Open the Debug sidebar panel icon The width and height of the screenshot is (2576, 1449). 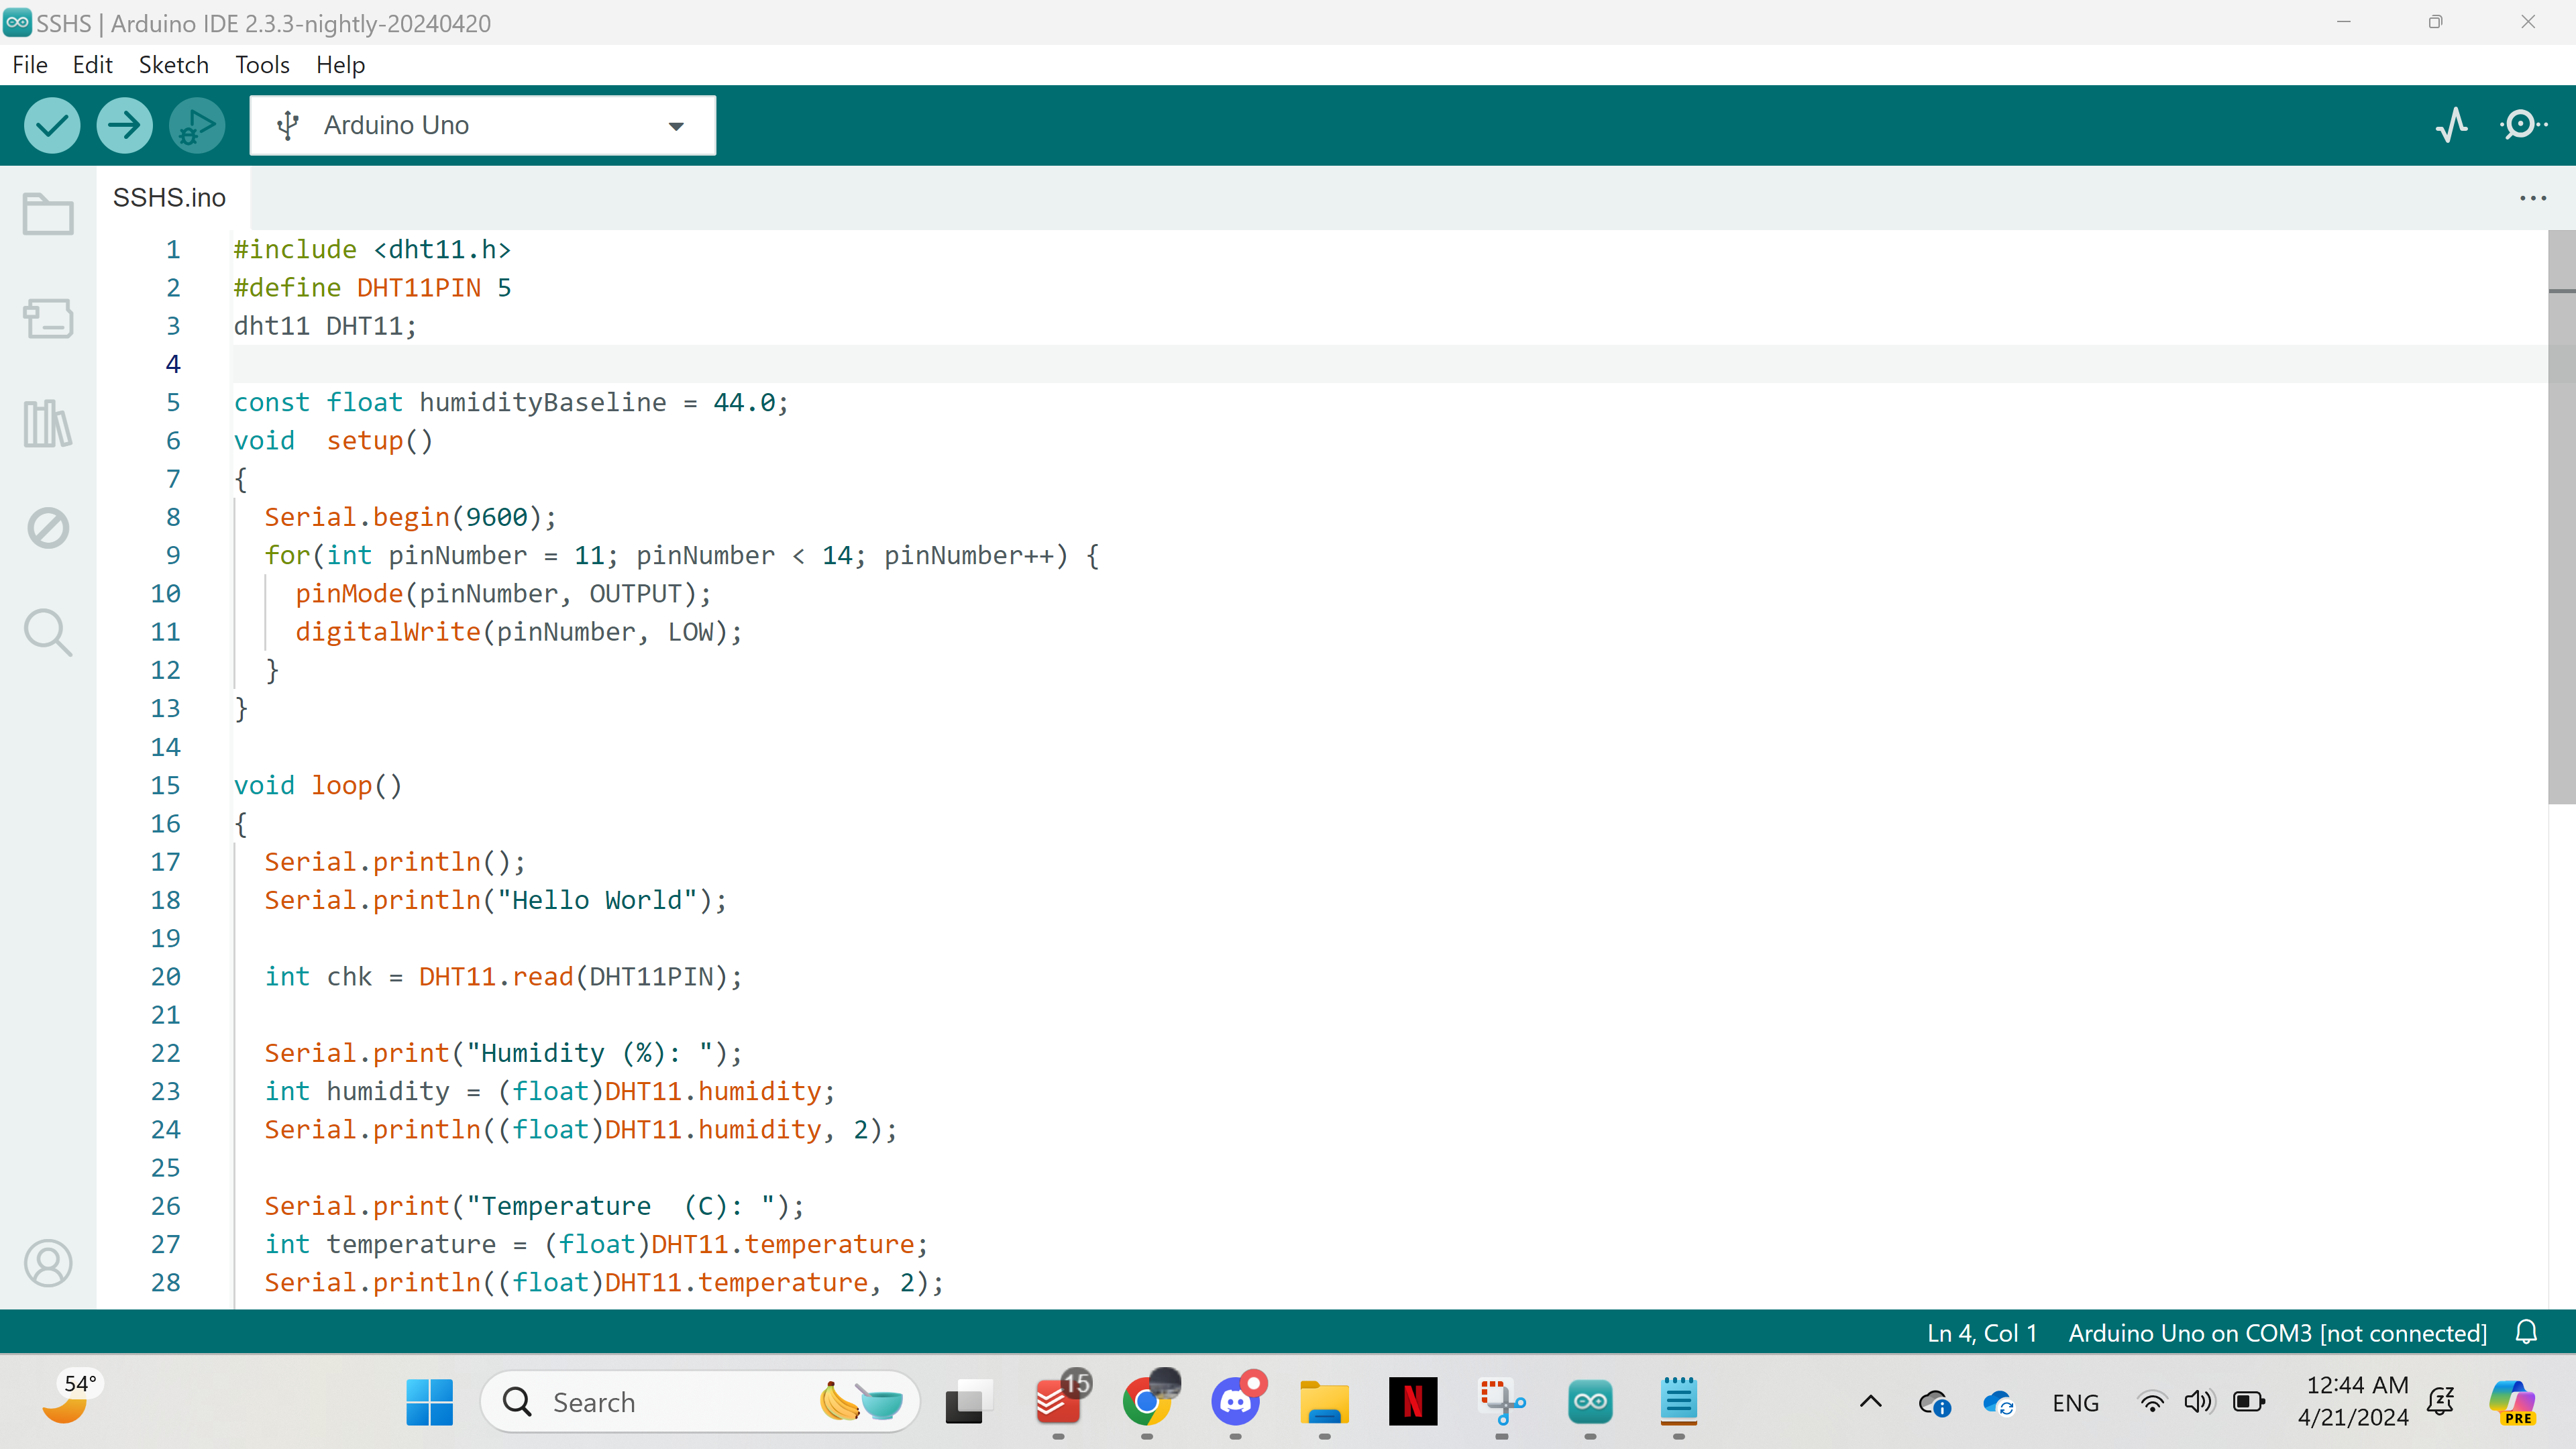[x=48, y=528]
